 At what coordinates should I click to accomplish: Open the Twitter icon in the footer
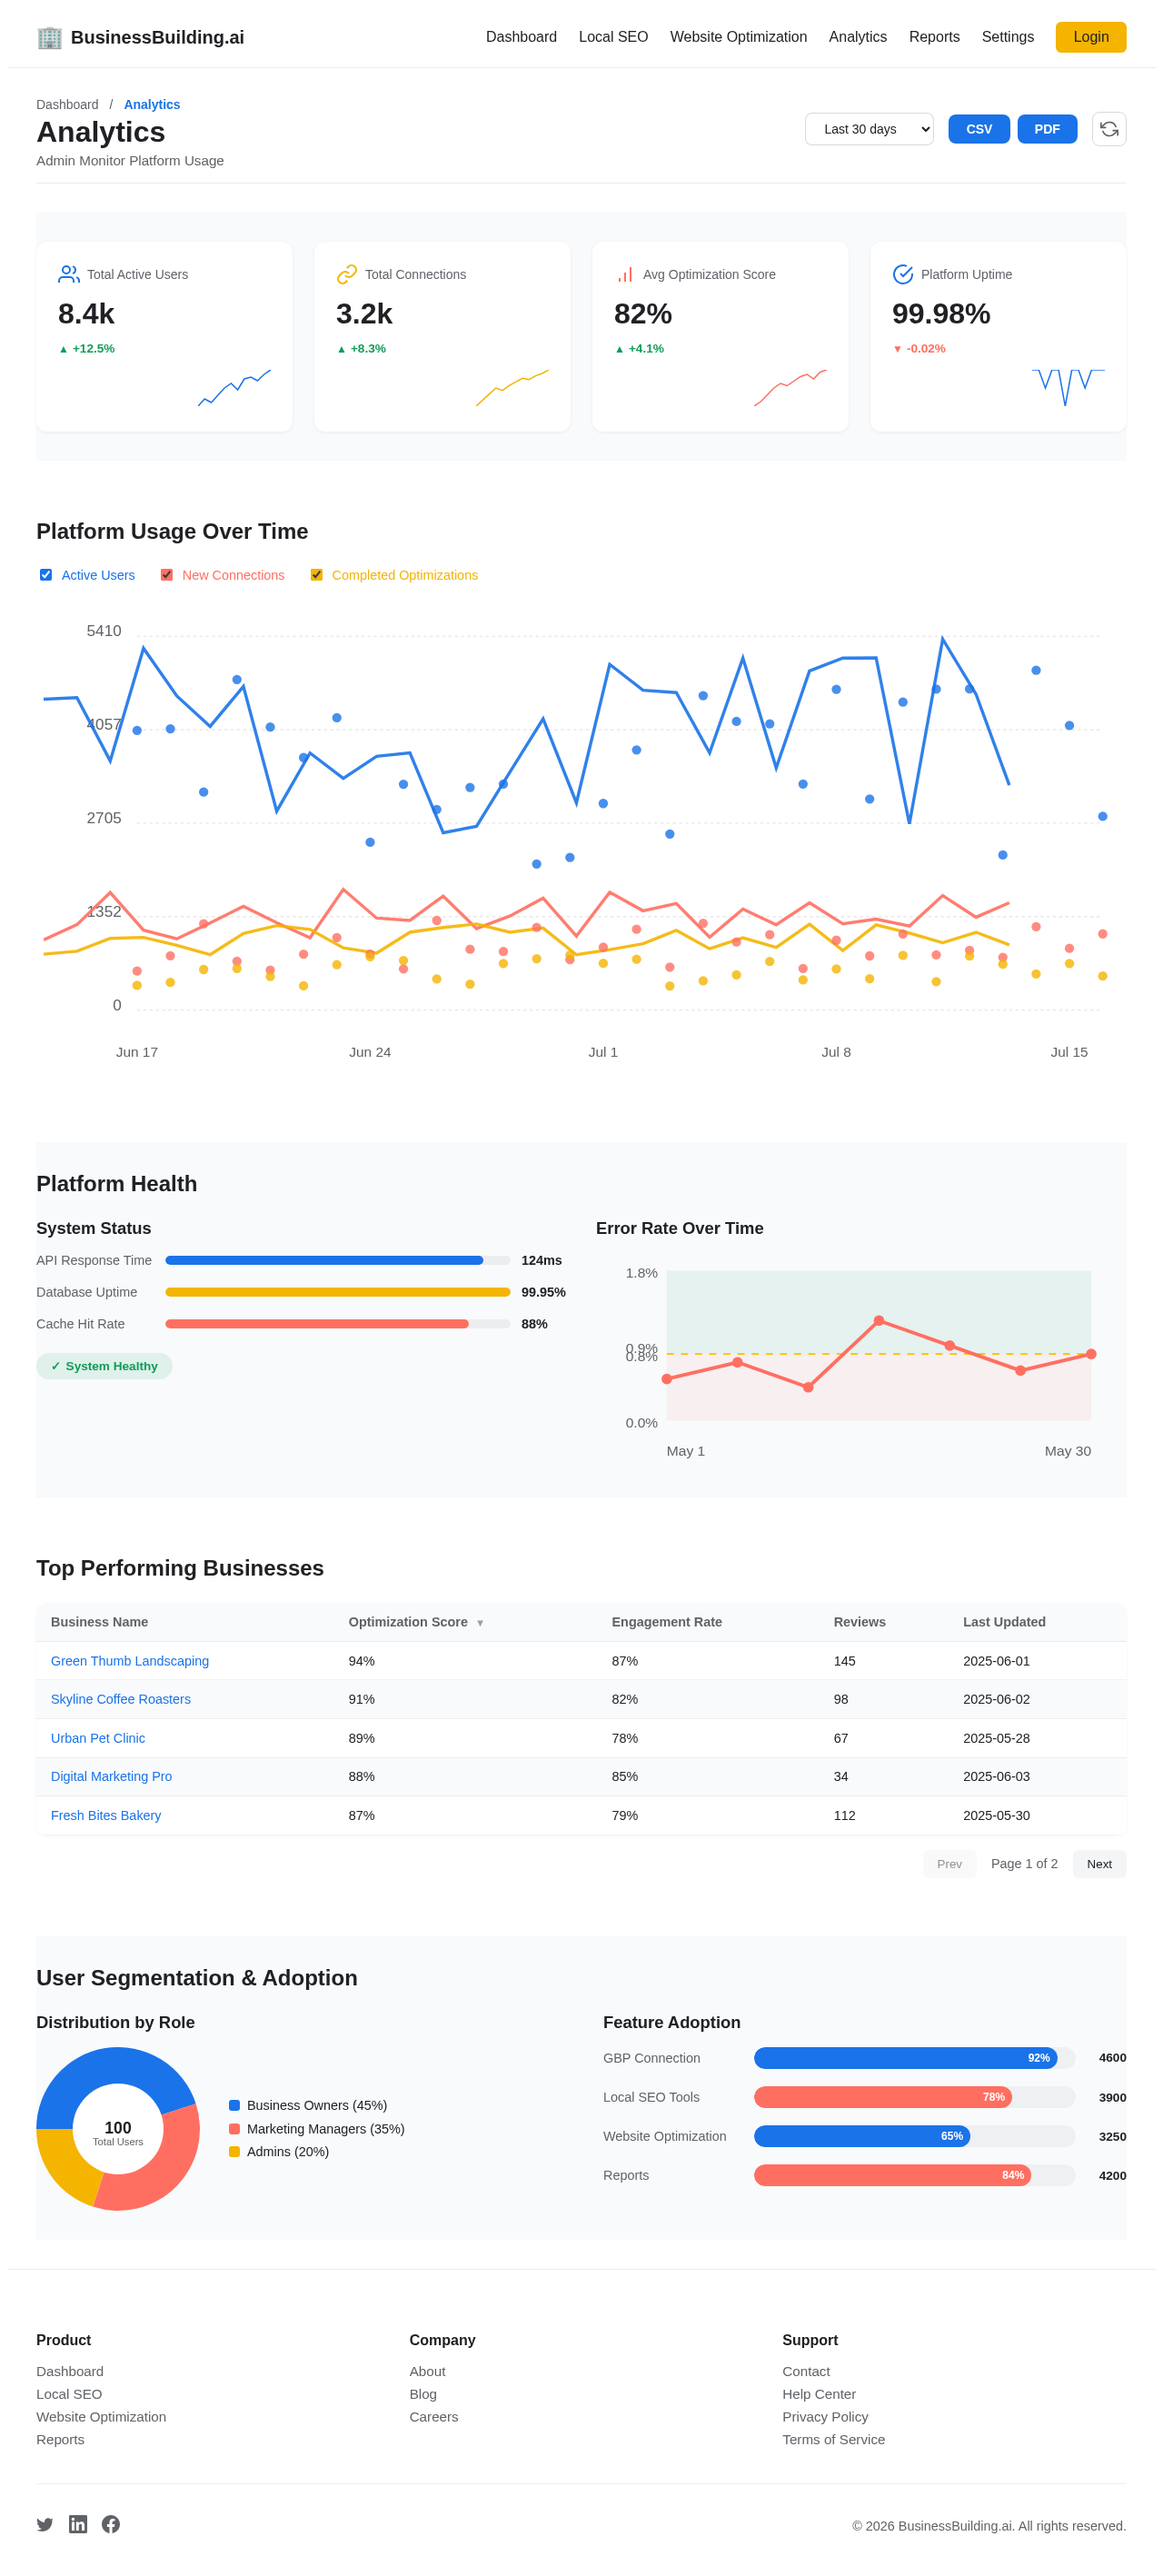45,2524
